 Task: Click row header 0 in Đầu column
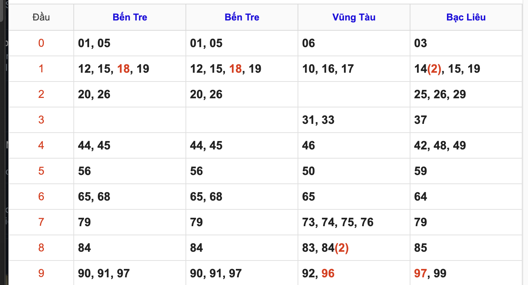(x=41, y=43)
